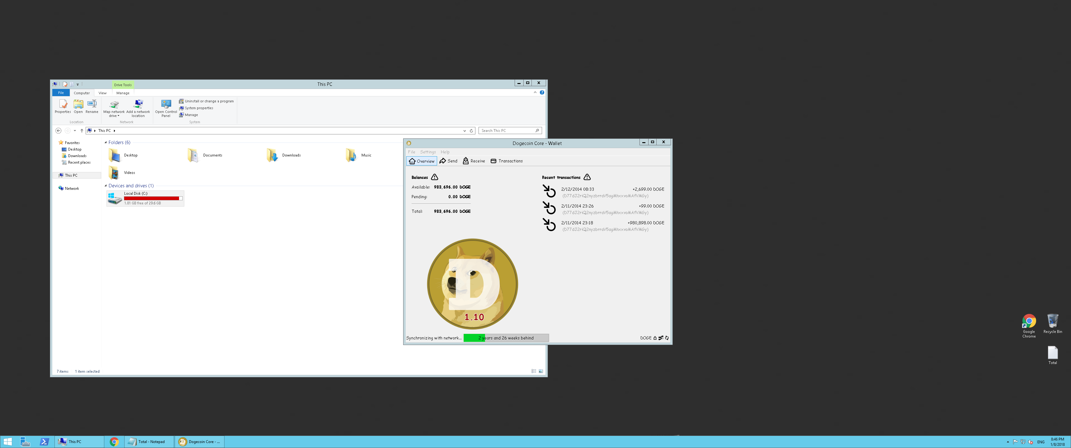Select the 2/11/2014 23:26 transaction icon
The height and width of the screenshot is (448, 1071).
pyautogui.click(x=549, y=208)
